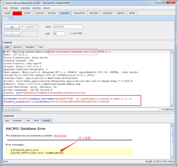Image resolution: width=177 pixels, height=166 pixels.
Task: Click request pane scrollbar up arrow
Action: [x=172, y=52]
